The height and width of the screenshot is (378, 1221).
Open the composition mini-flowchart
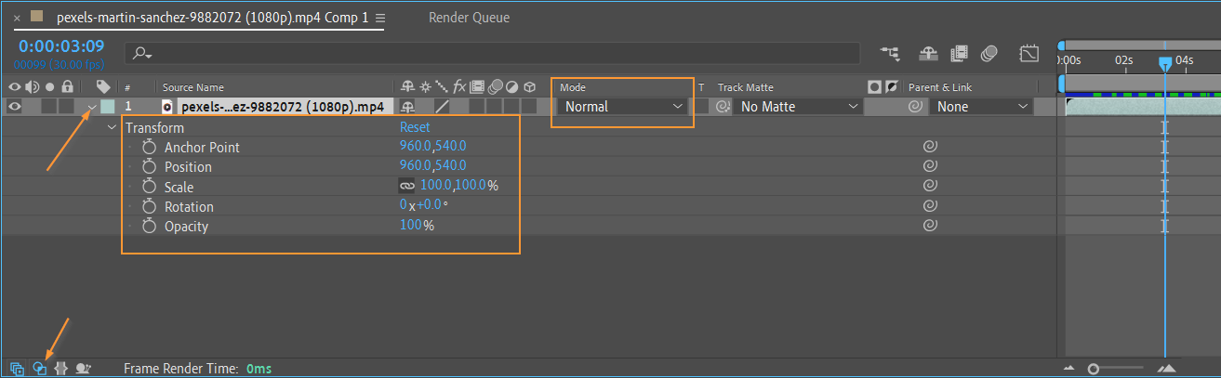(893, 54)
